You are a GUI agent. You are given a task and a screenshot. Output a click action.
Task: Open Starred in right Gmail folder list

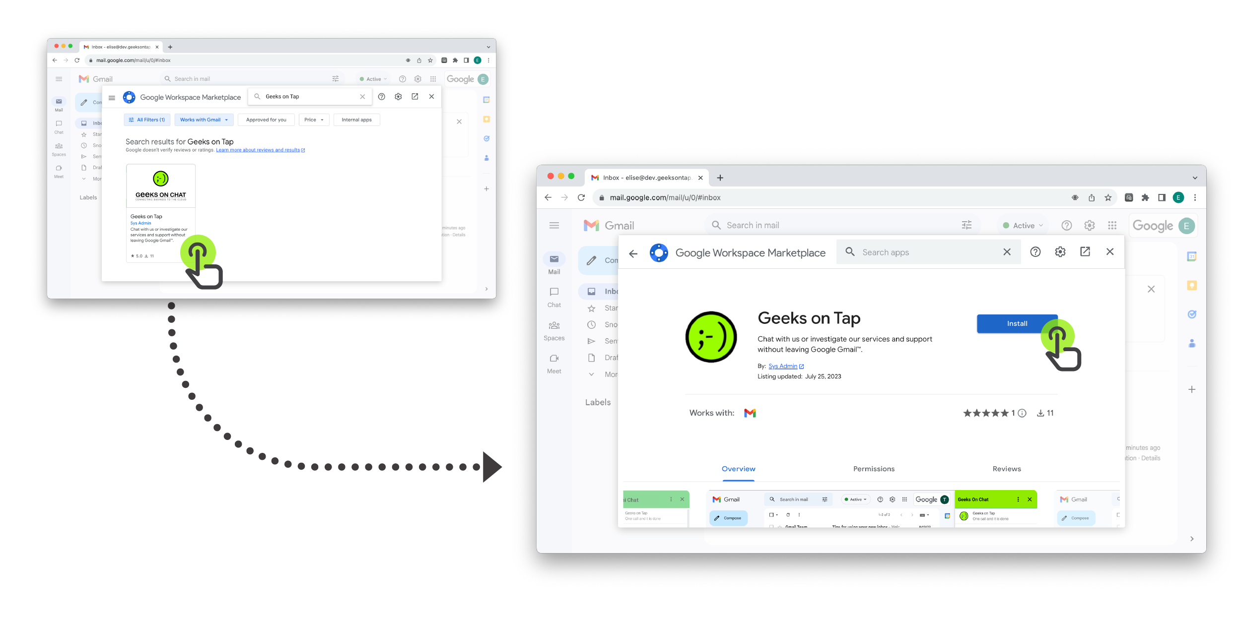click(602, 308)
